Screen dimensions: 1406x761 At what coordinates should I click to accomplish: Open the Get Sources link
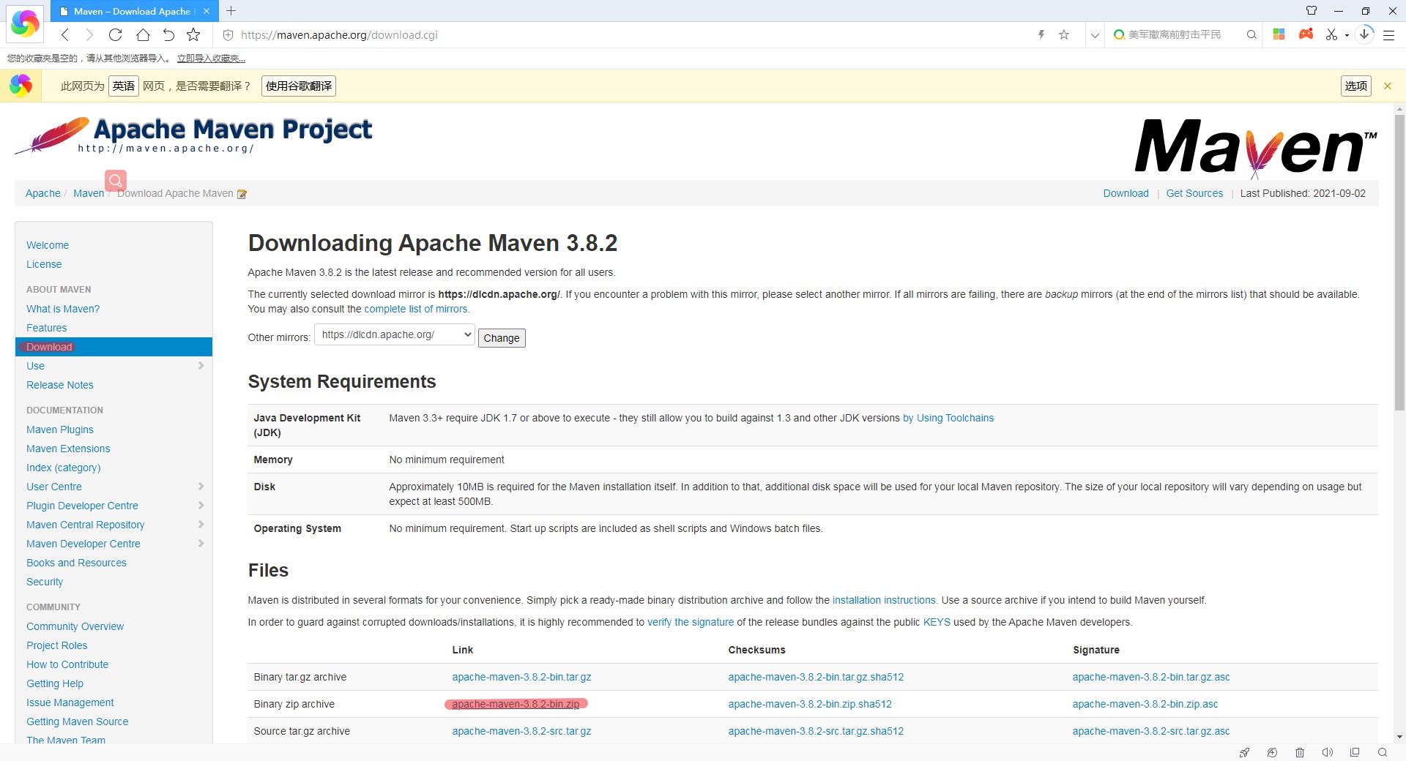point(1194,193)
